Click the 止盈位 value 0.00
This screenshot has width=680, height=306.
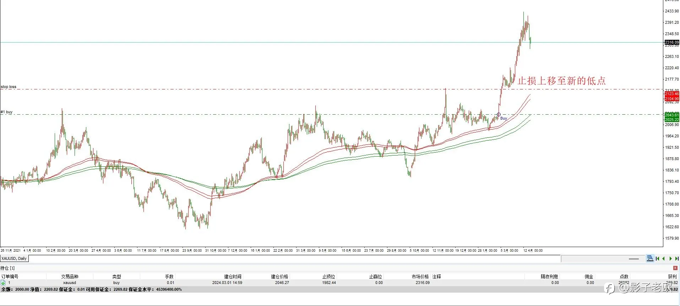pos(379,283)
